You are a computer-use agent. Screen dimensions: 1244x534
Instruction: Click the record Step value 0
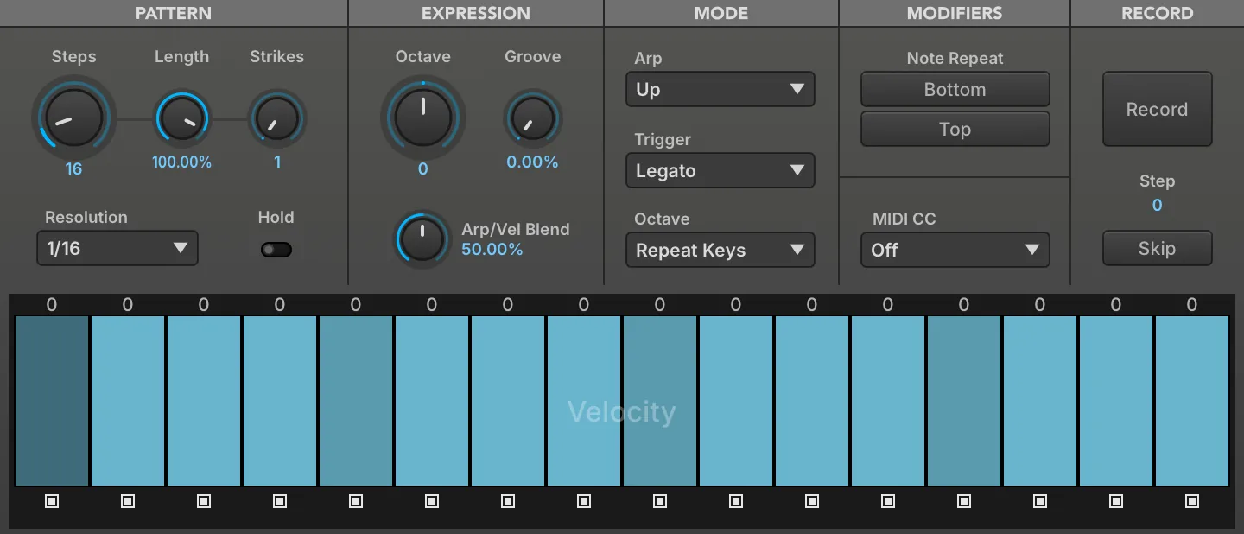pos(1158,205)
